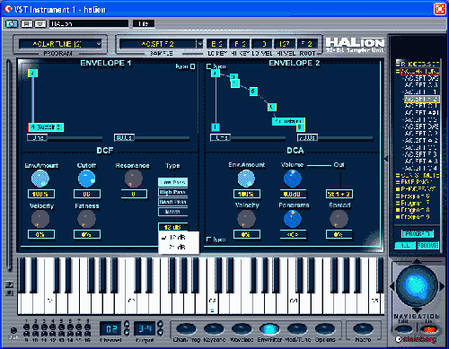The width and height of the screenshot is (449, 349).
Task: Choose the 24 dB option in popup
Action: pos(178,247)
